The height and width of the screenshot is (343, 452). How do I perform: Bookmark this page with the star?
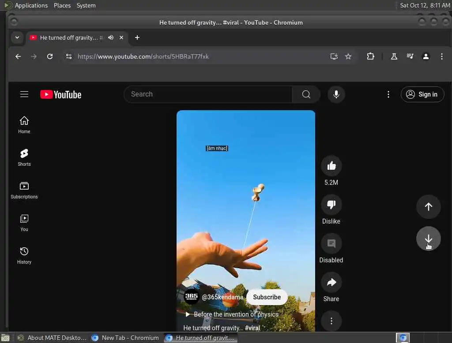(348, 56)
